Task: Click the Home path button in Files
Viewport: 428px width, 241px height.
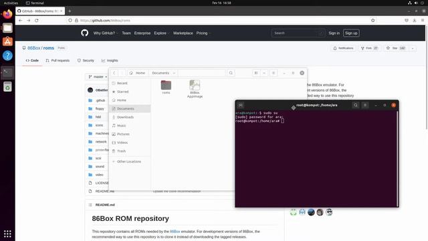Action: 138,73
